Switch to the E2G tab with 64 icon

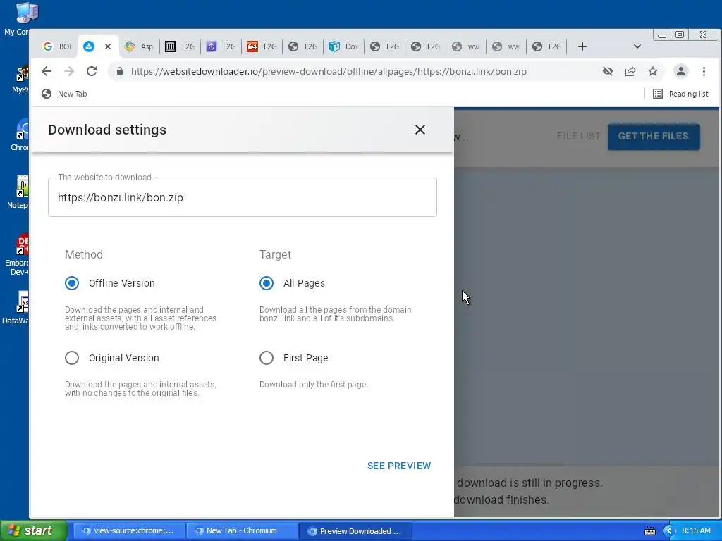[262, 46]
